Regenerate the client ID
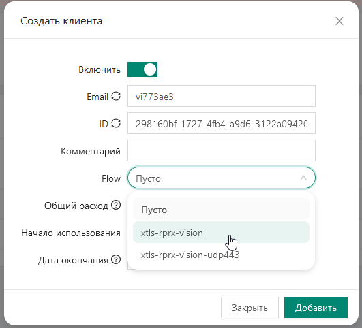 coord(116,124)
